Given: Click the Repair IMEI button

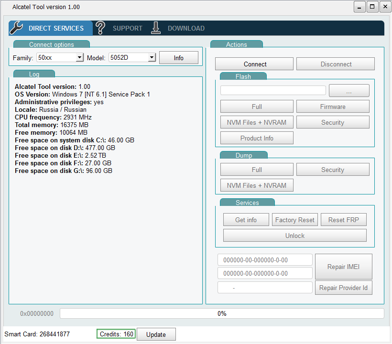Looking at the screenshot, I should coord(343,267).
